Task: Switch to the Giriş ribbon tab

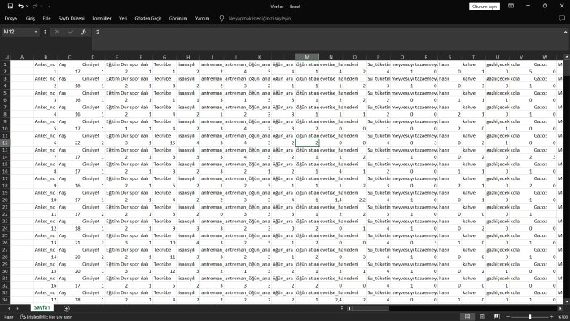Action: point(31,18)
